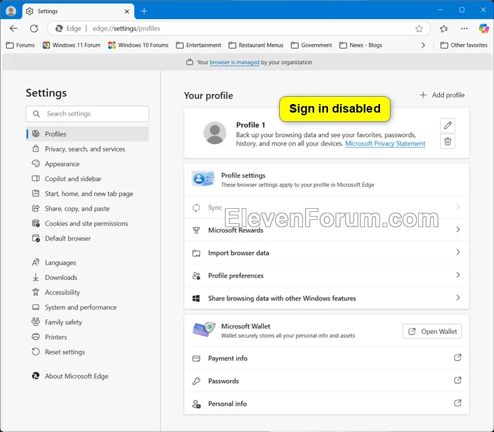Focus the Search settings field
494x432 pixels.
[87, 114]
